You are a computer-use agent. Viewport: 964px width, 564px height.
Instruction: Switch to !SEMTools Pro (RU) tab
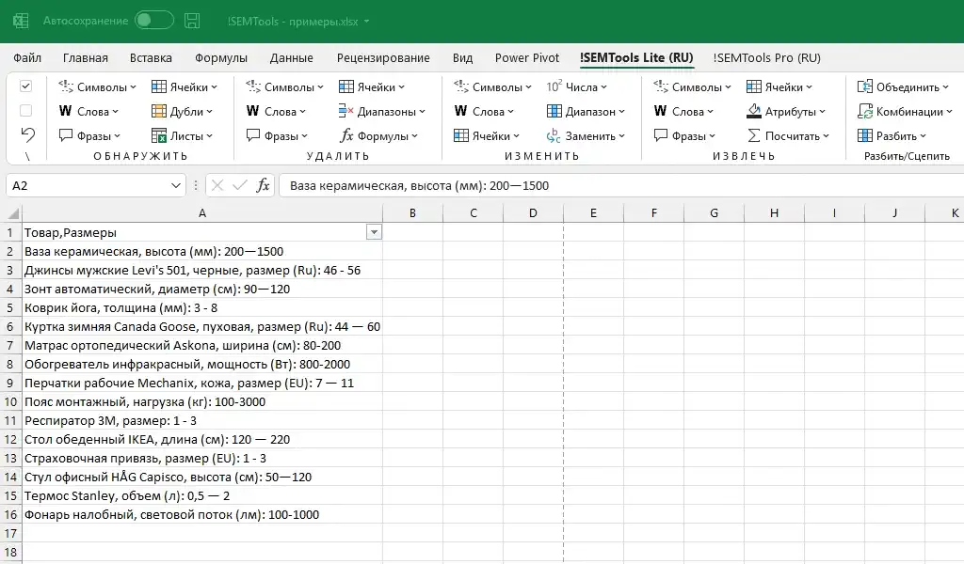click(766, 57)
